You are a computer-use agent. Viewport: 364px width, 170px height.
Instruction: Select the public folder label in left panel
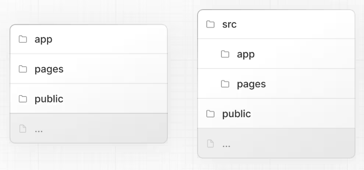[49, 99]
